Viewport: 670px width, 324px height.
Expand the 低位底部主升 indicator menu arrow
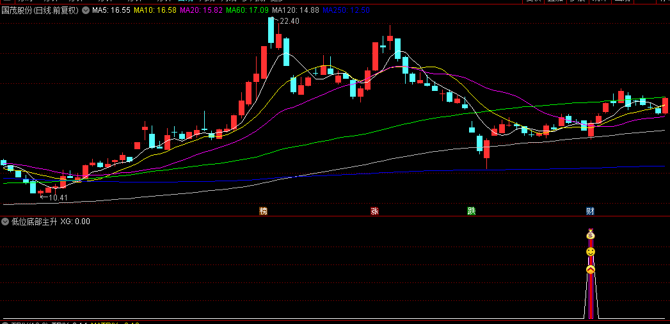[x=5, y=222]
